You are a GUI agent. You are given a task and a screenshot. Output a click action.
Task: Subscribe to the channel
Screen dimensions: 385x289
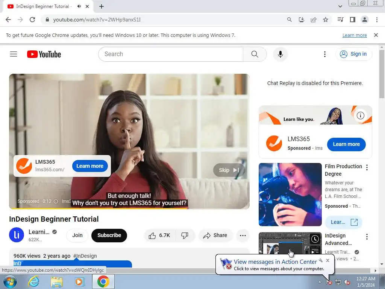(x=109, y=236)
